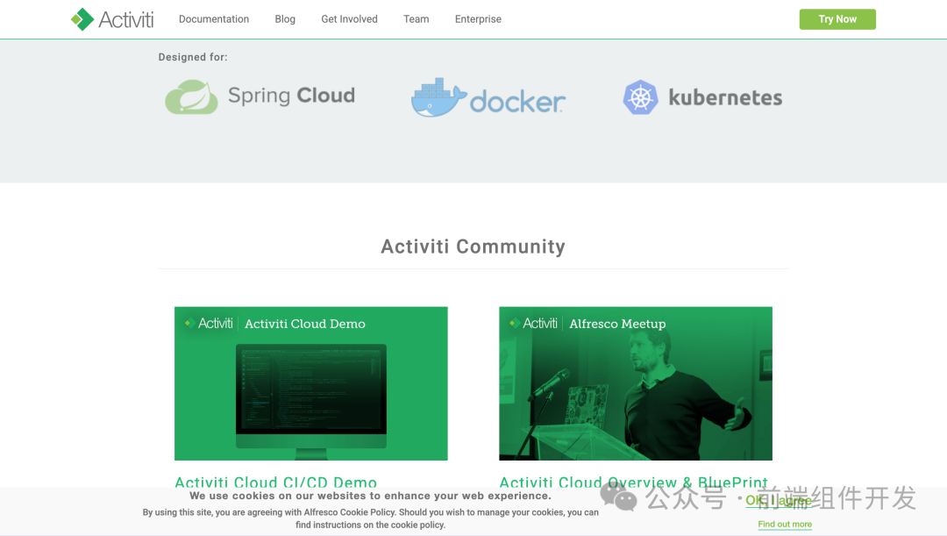This screenshot has width=947, height=536.
Task: Open the Team page
Action: coord(417,19)
